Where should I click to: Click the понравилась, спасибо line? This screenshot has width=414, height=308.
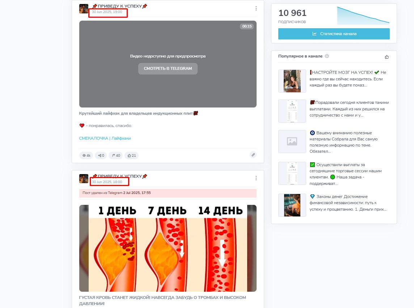(x=106, y=126)
